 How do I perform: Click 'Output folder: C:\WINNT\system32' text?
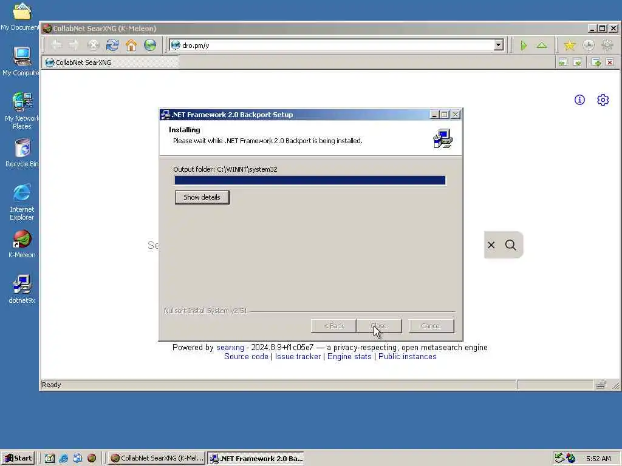(225, 169)
